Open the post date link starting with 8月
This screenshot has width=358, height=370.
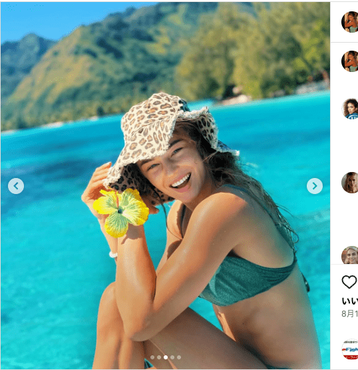tap(350, 313)
